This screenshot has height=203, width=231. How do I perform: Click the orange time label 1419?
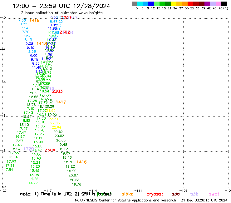pyautogui.click(x=34, y=20)
